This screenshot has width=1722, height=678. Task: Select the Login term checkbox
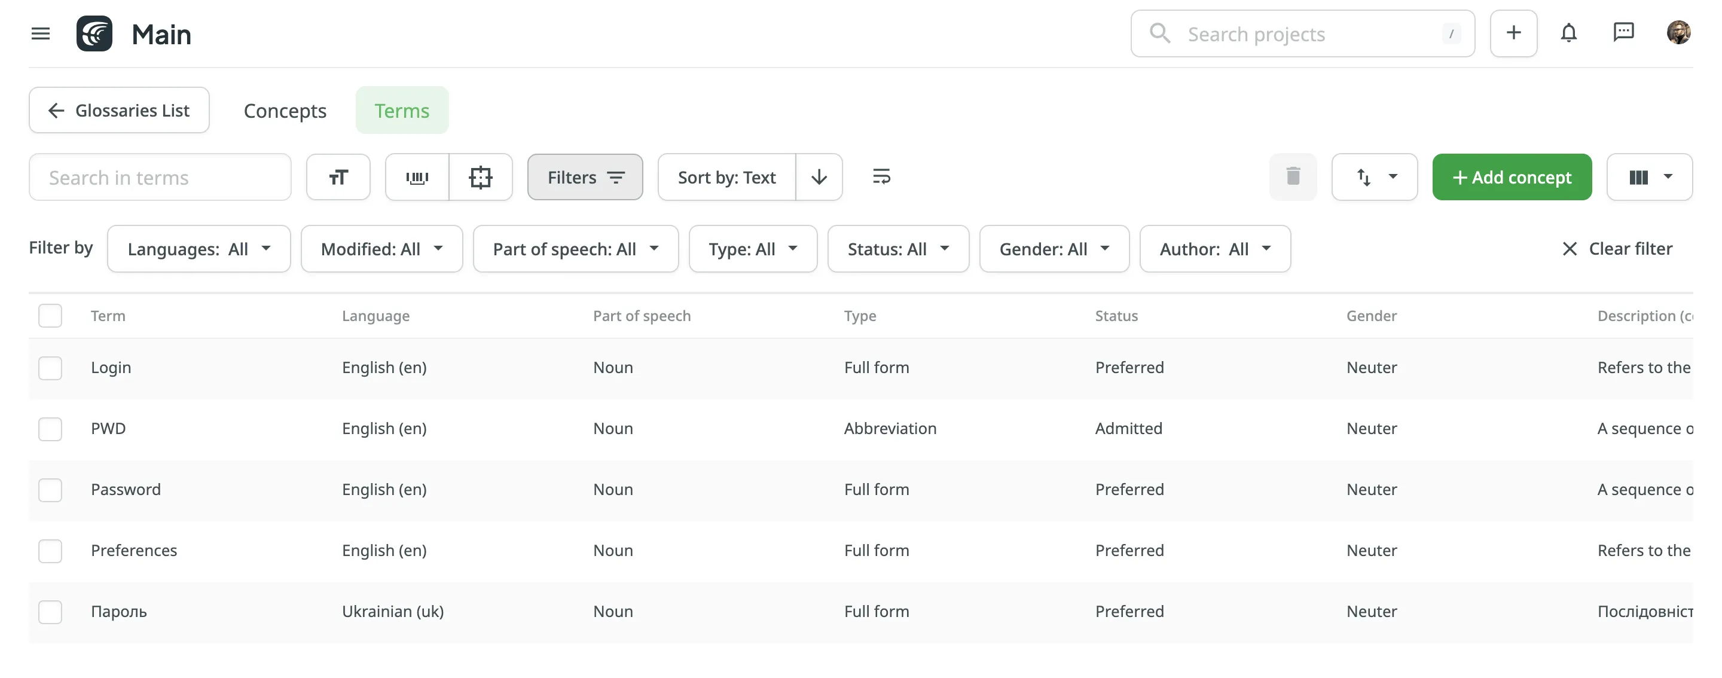tap(50, 368)
